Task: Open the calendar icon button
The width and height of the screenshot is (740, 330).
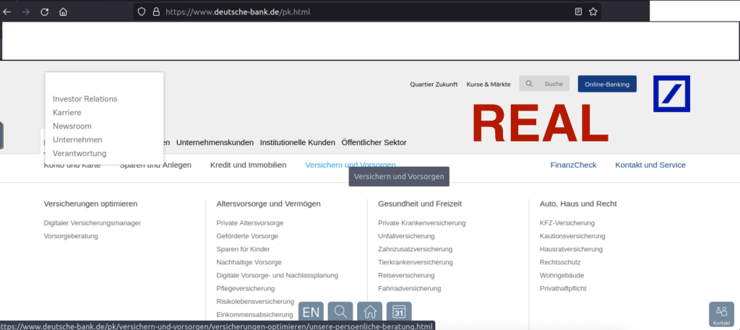Action: click(398, 312)
